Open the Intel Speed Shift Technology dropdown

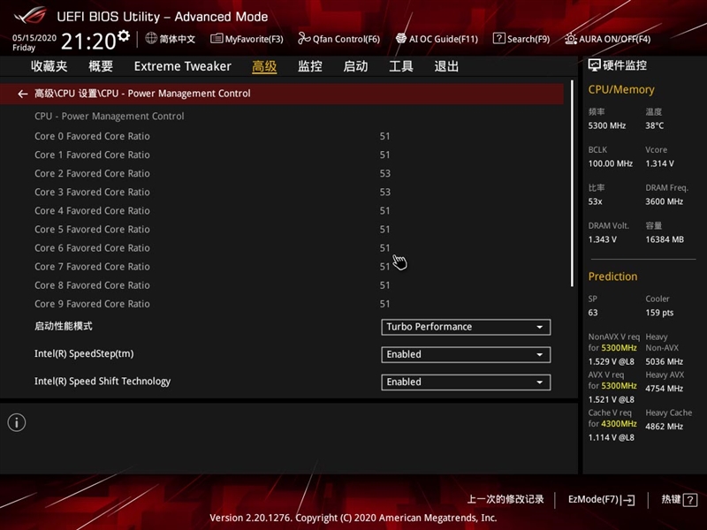point(466,382)
